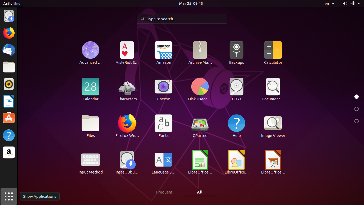Screen dimensions: 364x205
Task: Click Install Ubuntu icon in the dock
Action: [9, 16]
